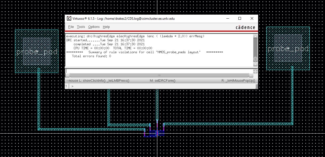Close the Virtuoso Log window
The width and height of the screenshot is (325, 157).
pos(252,18)
